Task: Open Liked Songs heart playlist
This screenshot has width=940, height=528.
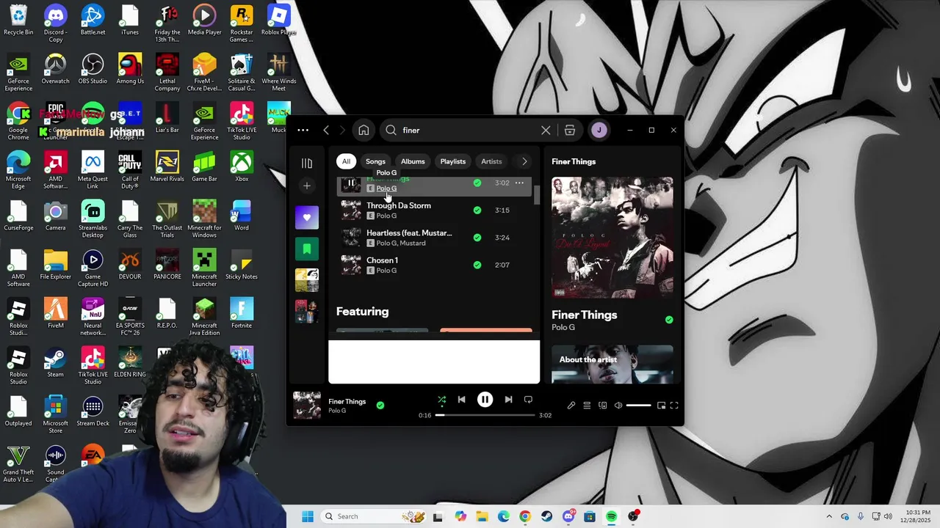Action: [x=307, y=218]
